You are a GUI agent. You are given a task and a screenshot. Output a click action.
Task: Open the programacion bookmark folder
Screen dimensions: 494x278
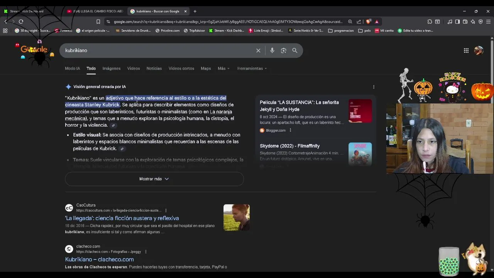tap(341, 31)
